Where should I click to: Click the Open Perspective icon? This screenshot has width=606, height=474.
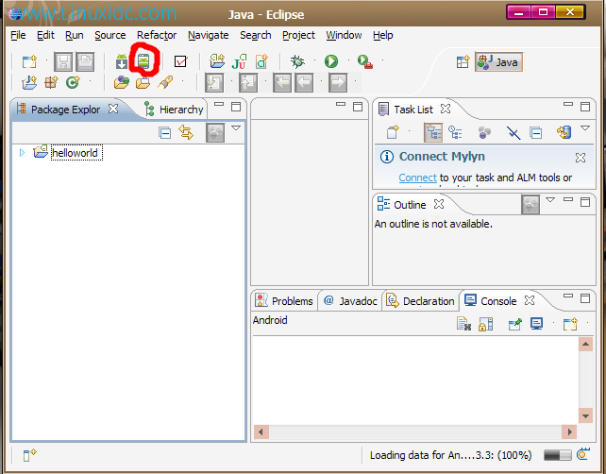(x=463, y=62)
